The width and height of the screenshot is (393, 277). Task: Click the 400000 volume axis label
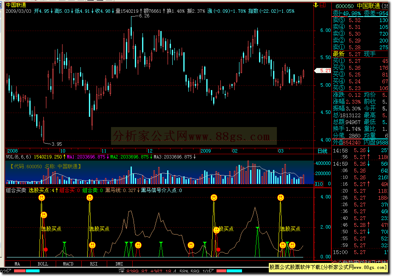(x=323, y=164)
